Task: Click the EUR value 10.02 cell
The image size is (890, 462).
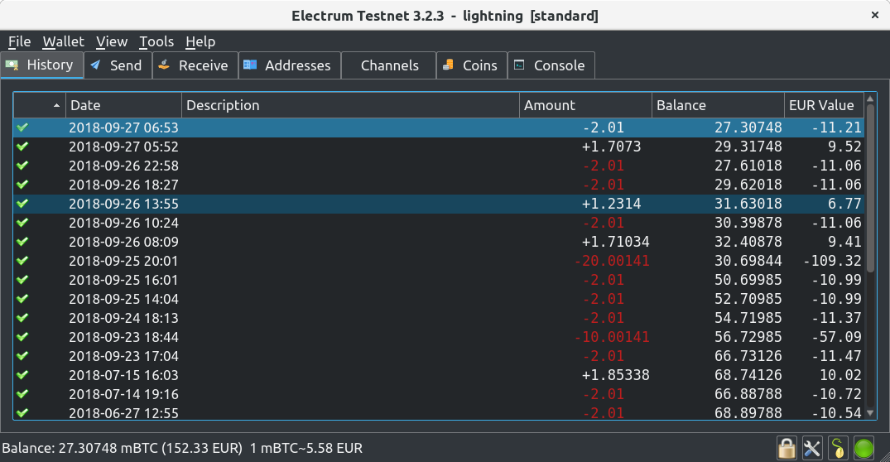Action: click(x=840, y=374)
